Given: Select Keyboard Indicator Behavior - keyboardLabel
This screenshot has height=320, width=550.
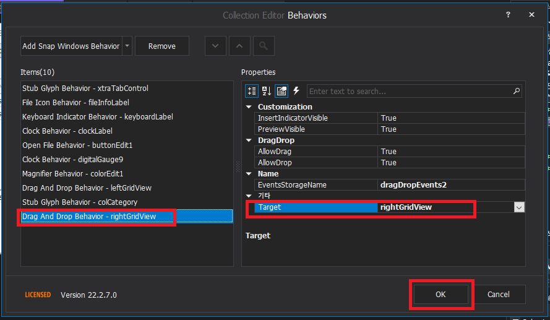Looking at the screenshot, I should (x=127, y=117).
